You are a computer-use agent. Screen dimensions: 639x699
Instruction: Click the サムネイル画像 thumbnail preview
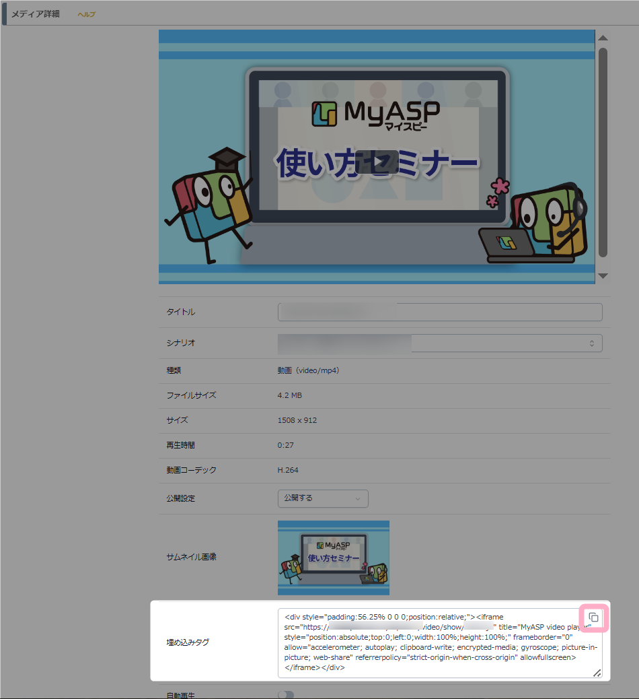(x=334, y=558)
